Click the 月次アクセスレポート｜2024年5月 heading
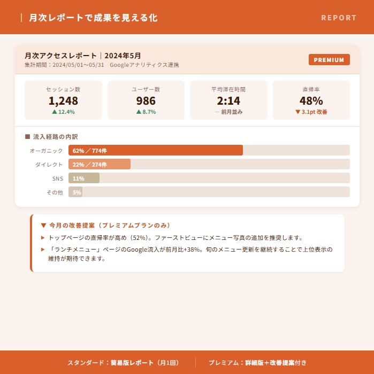 82,56
